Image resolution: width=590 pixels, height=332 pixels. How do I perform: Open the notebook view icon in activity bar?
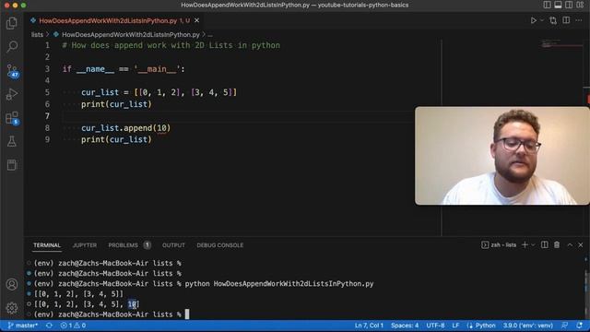coord(12,165)
